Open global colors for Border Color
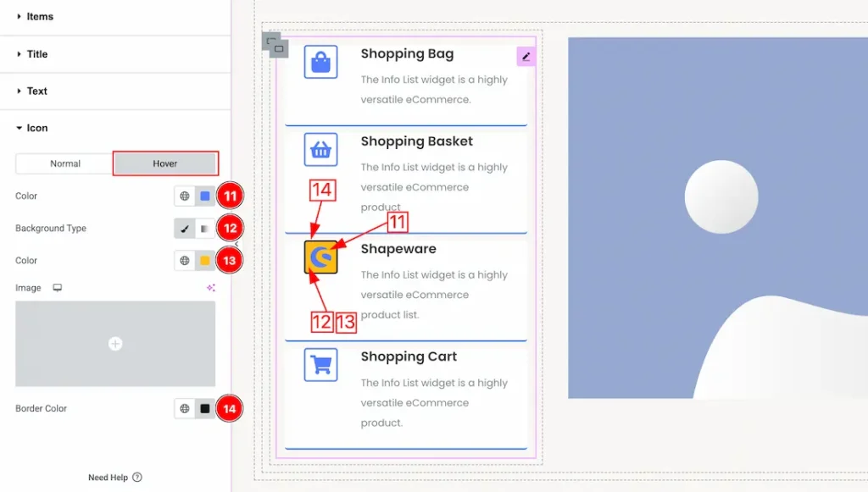This screenshot has width=868, height=492. point(184,408)
